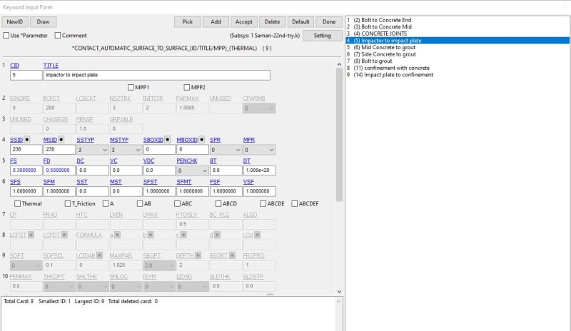Screen dimensions: 571x331
Task: Open the MSTYP dropdown
Action: pyautogui.click(x=126, y=150)
